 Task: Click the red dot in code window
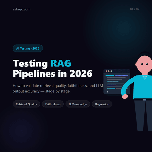(106, 71)
